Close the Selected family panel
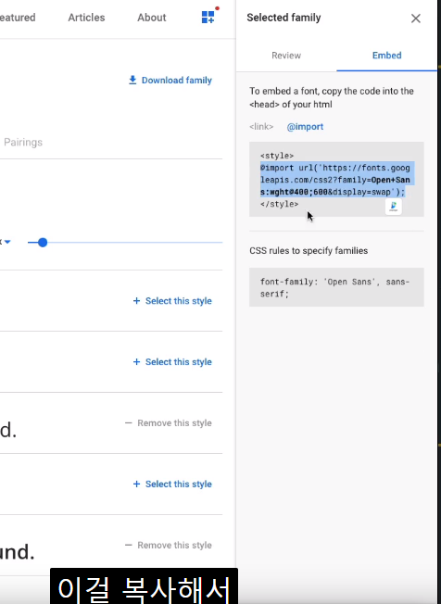This screenshot has width=441, height=604. 416,19
